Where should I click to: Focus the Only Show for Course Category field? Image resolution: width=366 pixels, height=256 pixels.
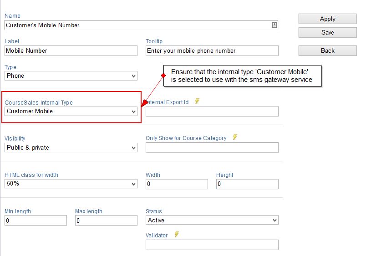(212, 148)
